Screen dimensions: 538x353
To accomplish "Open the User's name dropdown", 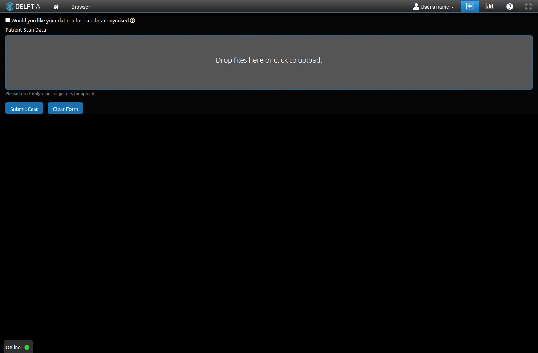I will (434, 7).
